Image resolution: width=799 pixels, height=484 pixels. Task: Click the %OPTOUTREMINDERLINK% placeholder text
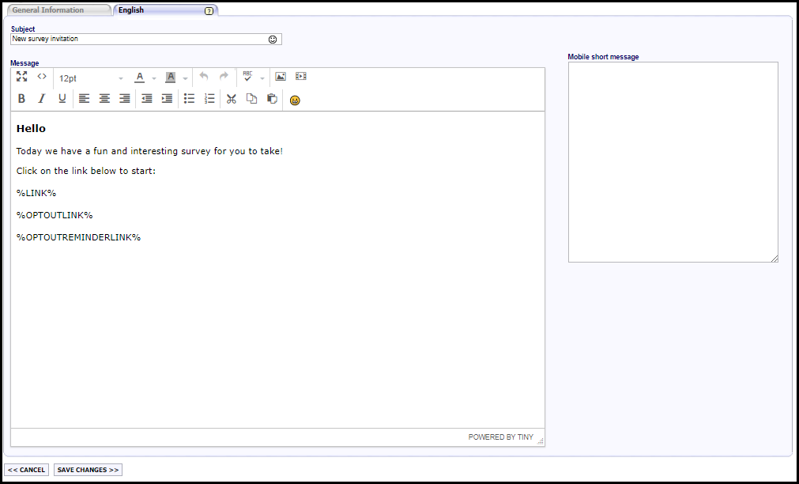click(78, 237)
